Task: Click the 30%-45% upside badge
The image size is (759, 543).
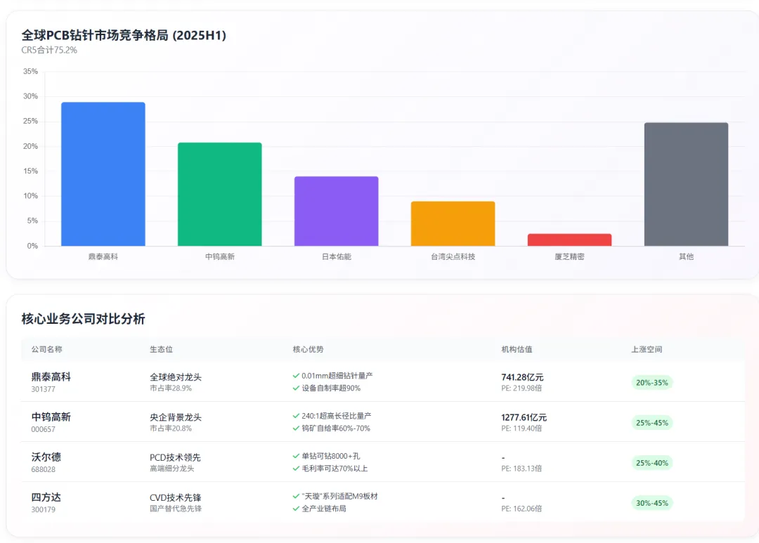Action: [x=652, y=504]
